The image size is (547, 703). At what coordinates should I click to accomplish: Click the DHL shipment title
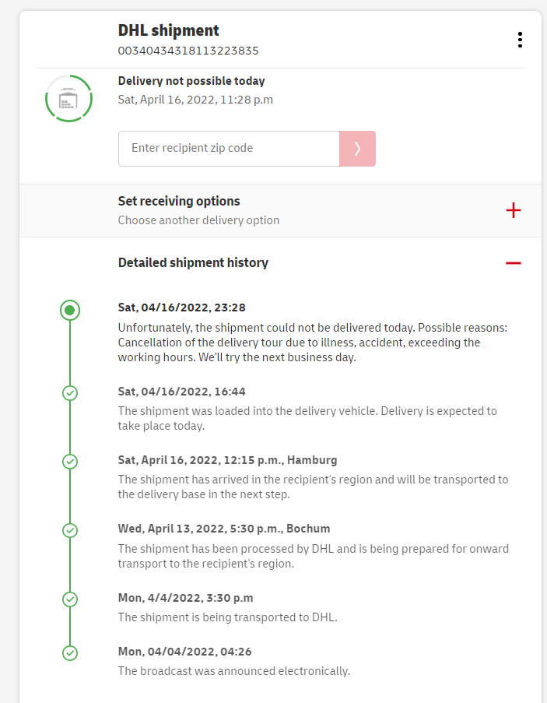coord(169,30)
